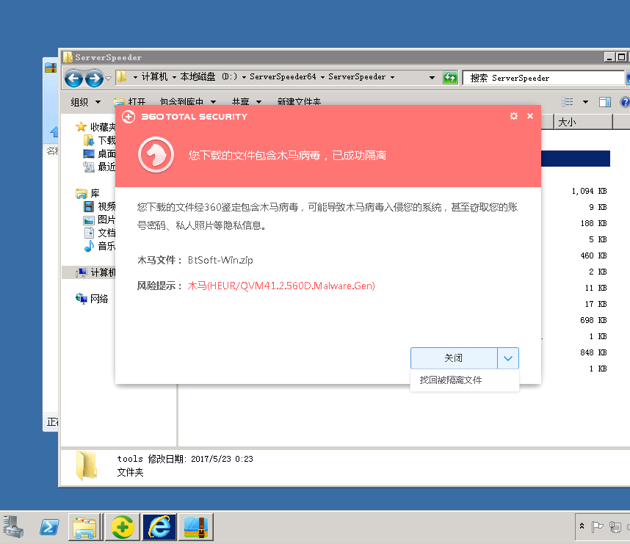Toggle the preview pane icon
This screenshot has height=544, width=630.
605,102
